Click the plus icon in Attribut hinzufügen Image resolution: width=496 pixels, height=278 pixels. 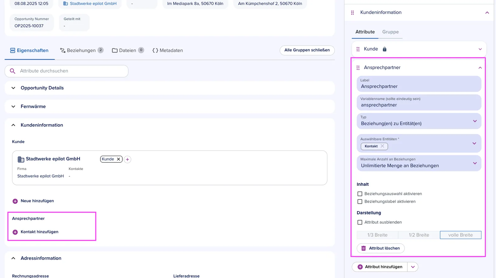coord(360,267)
